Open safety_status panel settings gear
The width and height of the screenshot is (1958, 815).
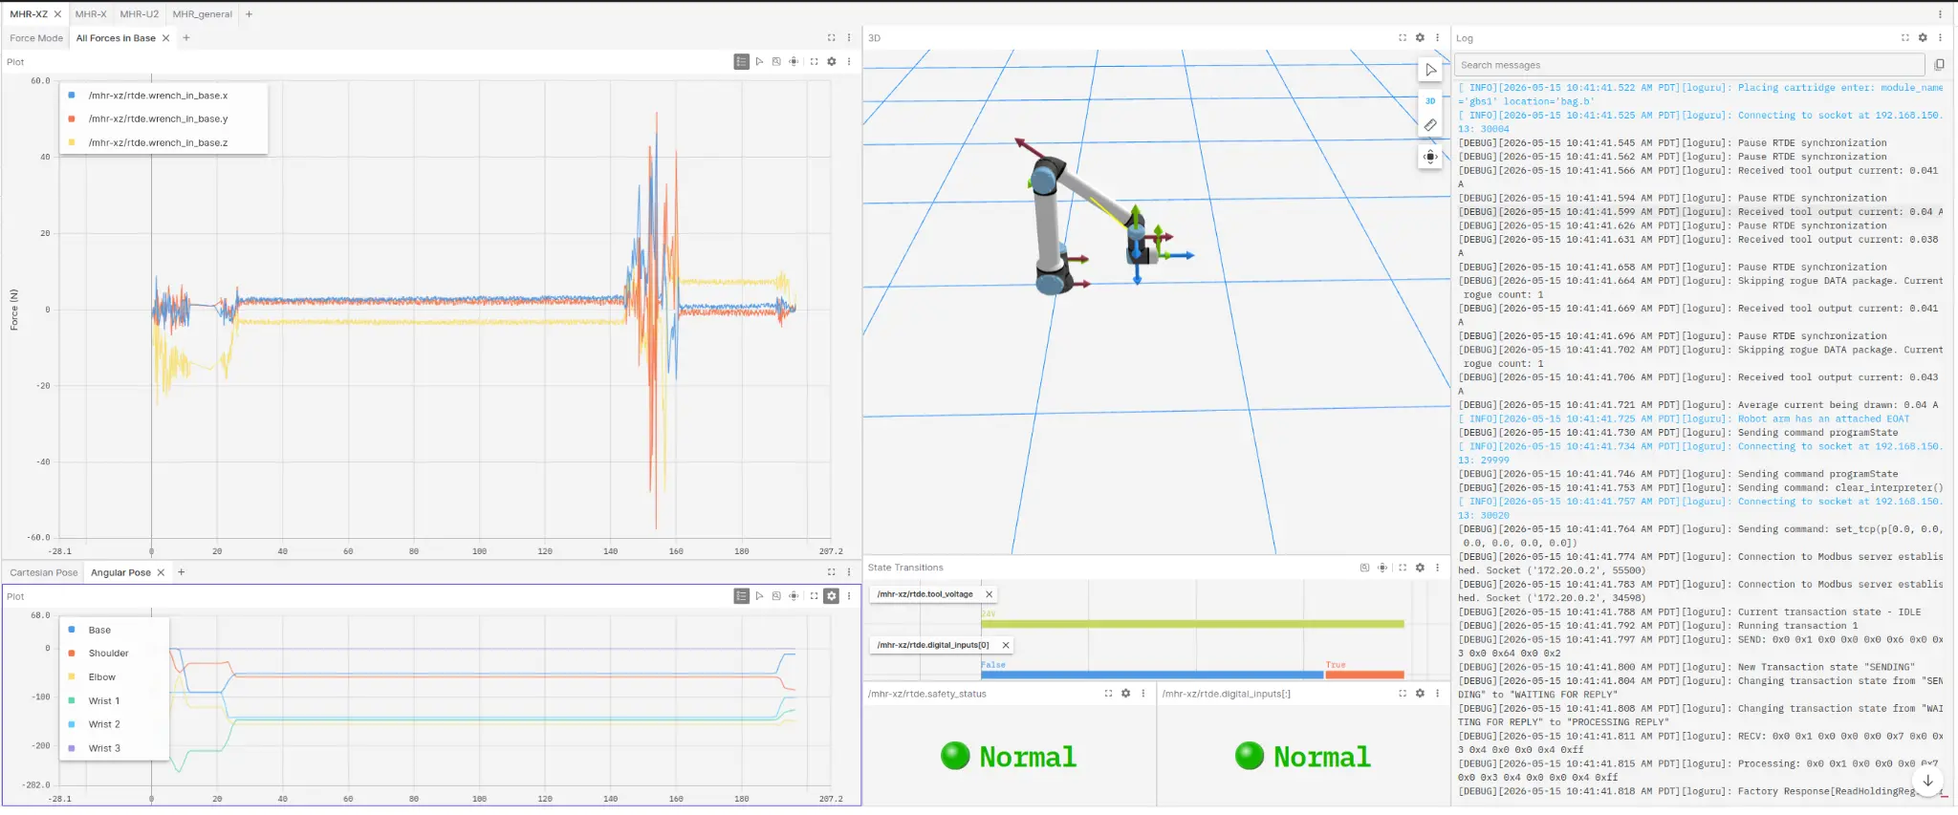click(x=1125, y=694)
